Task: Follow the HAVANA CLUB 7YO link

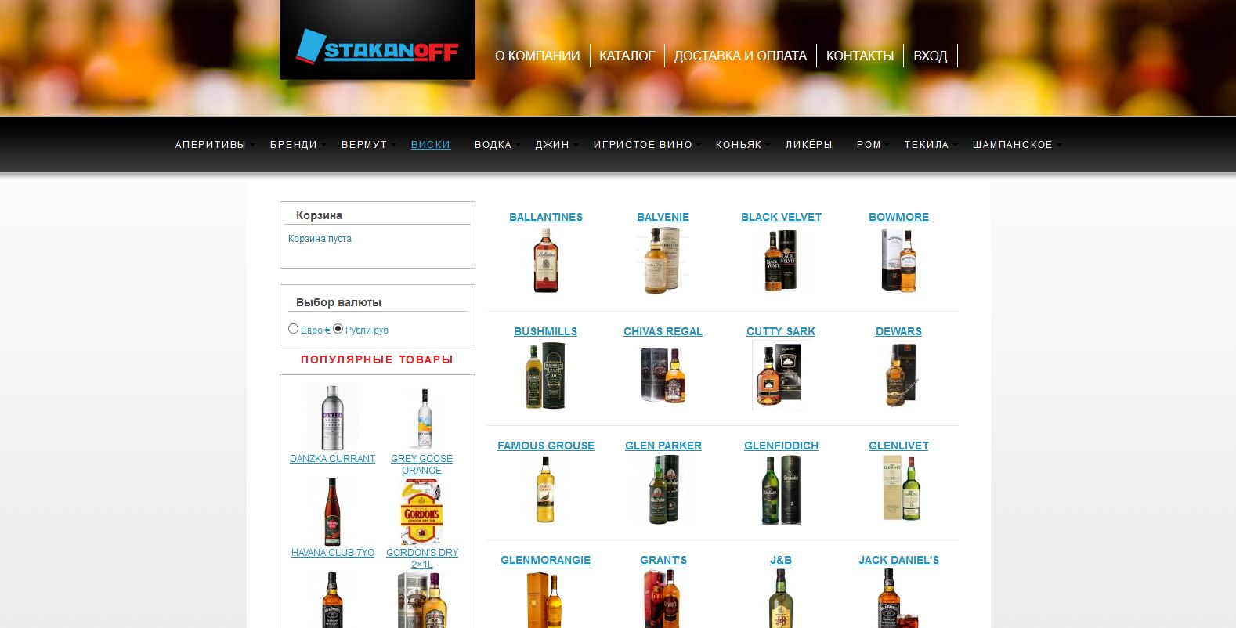Action: pyautogui.click(x=333, y=553)
